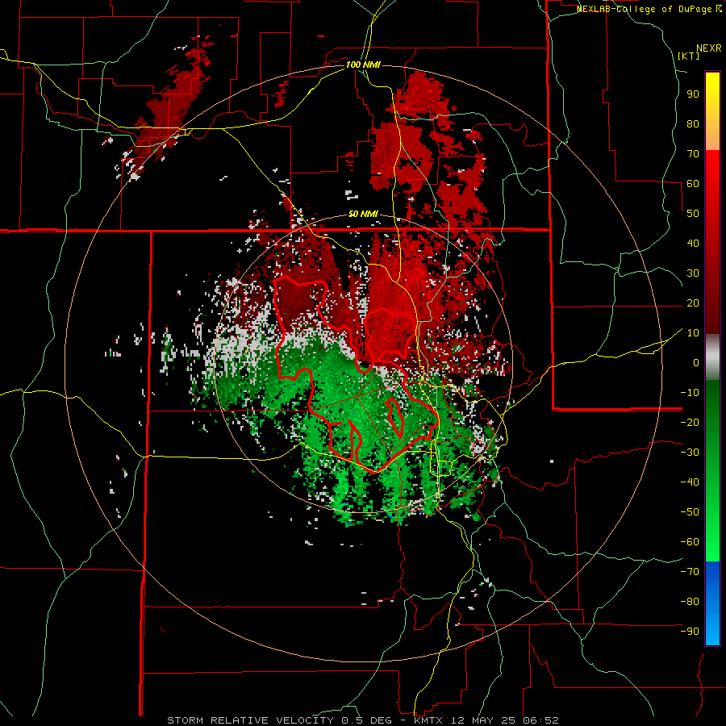Click the "-10" value on the velocity scale

pos(690,393)
